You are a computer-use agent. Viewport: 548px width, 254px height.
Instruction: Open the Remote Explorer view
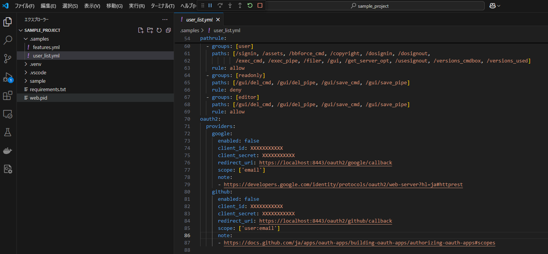point(8,114)
